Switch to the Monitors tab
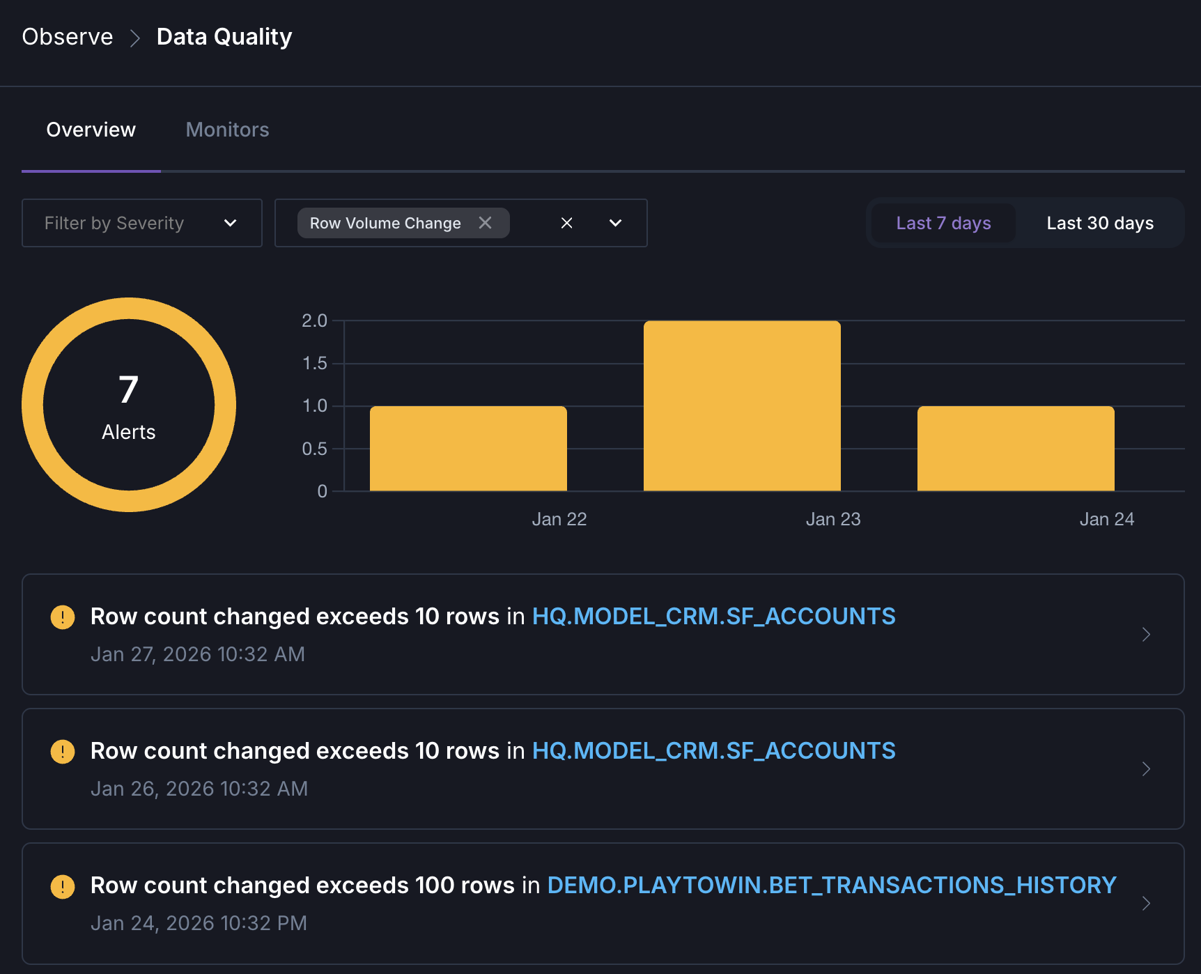1201x974 pixels. [227, 130]
